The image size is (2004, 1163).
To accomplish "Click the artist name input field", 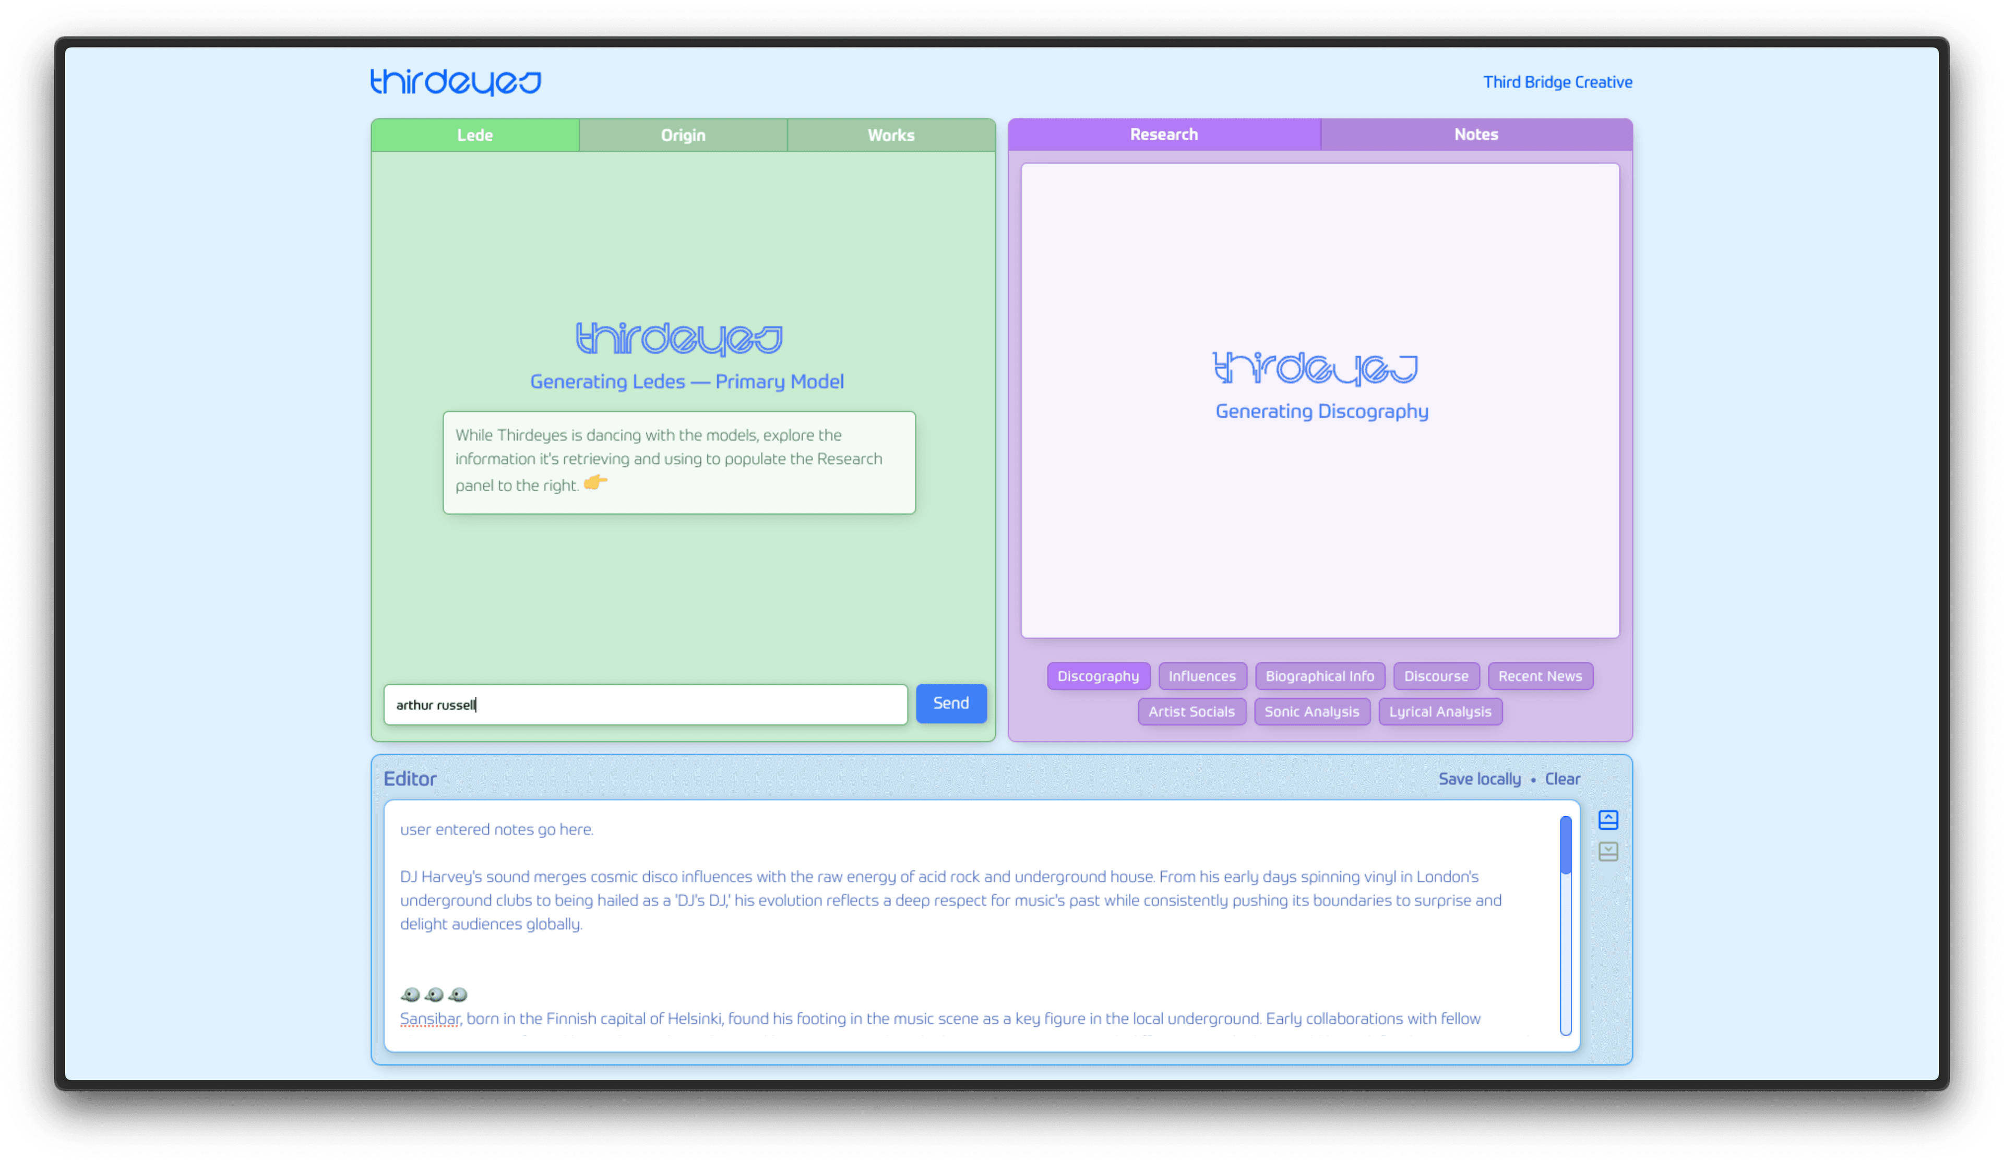I will coord(646,704).
